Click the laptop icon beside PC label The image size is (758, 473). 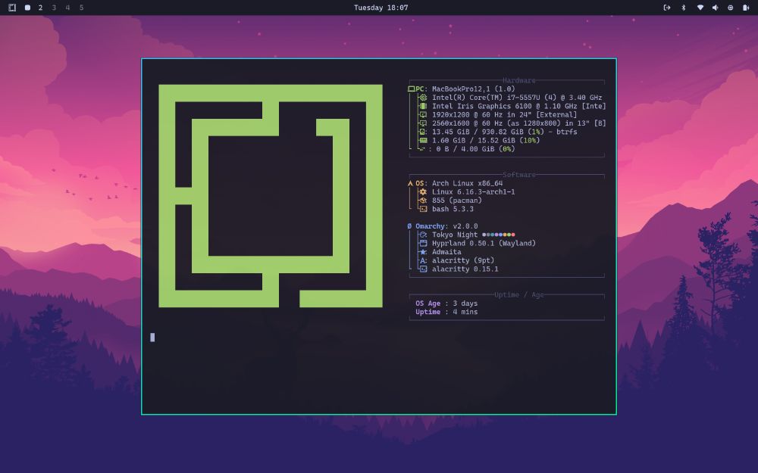[411, 89]
